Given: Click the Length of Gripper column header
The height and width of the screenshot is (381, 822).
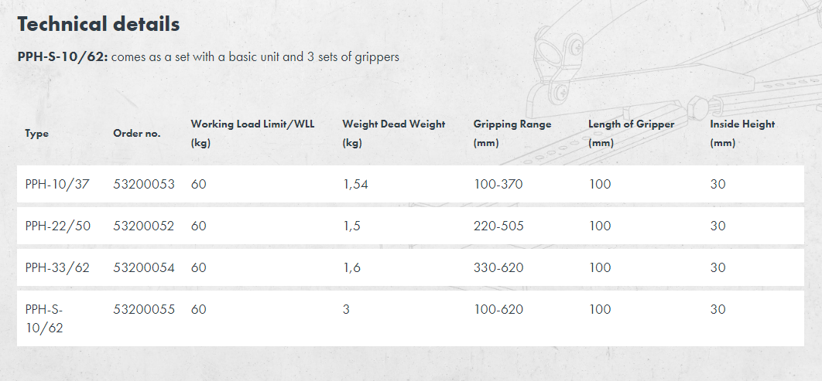Looking at the screenshot, I should coord(631,124).
